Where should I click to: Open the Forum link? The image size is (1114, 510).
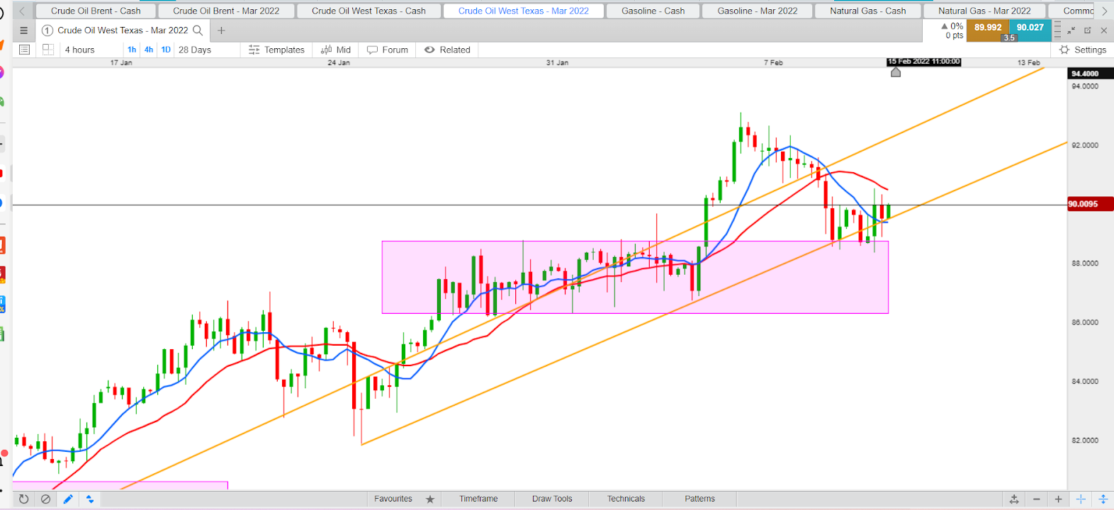(x=388, y=50)
